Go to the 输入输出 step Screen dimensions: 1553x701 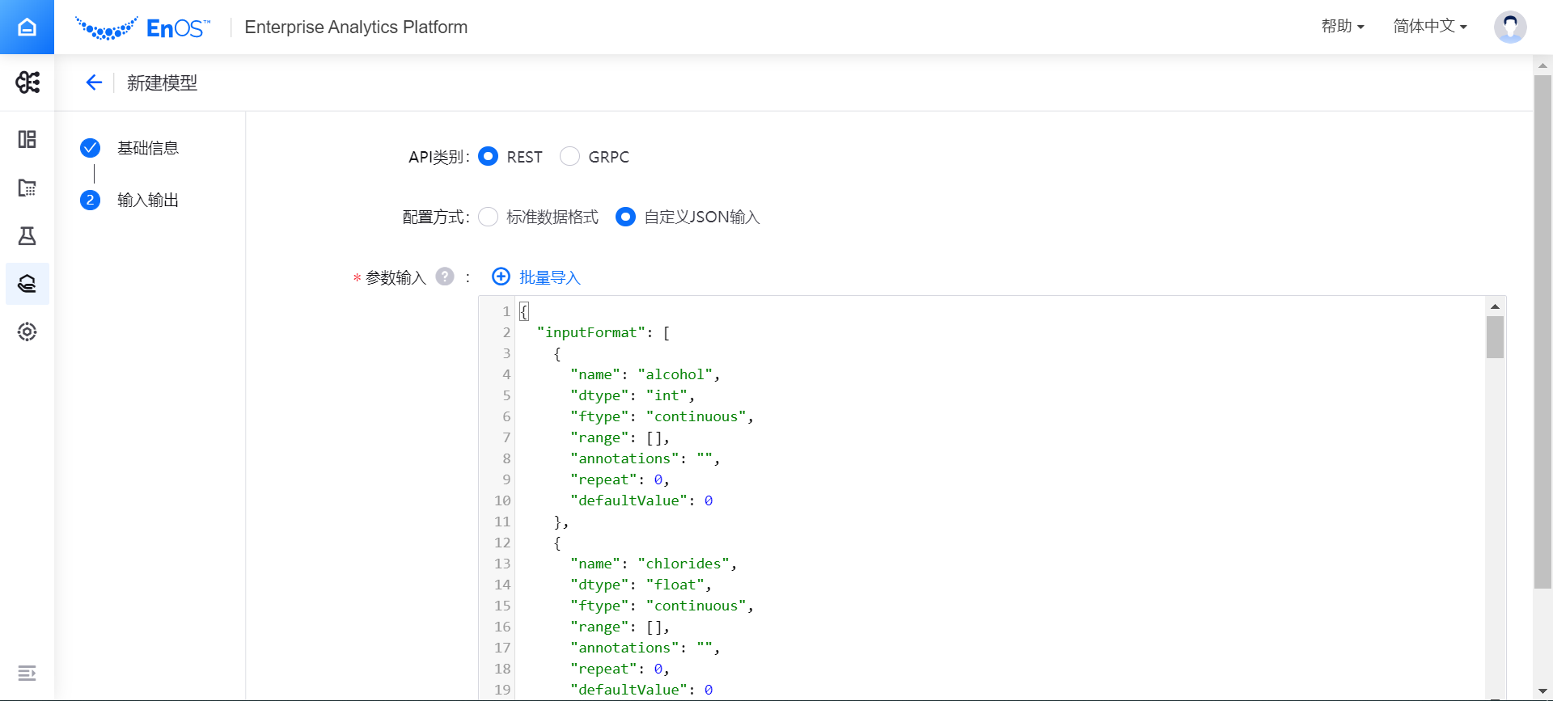(148, 200)
